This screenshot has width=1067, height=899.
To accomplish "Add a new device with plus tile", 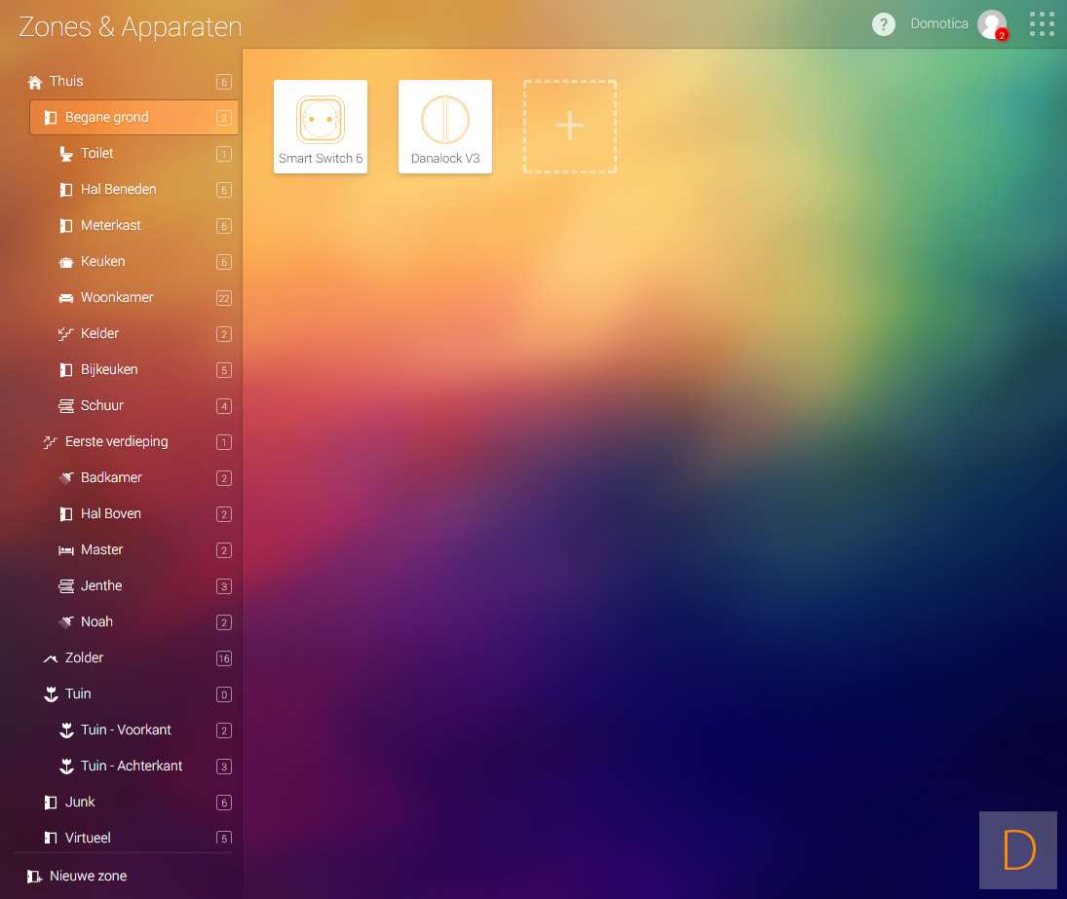I will (570, 127).
